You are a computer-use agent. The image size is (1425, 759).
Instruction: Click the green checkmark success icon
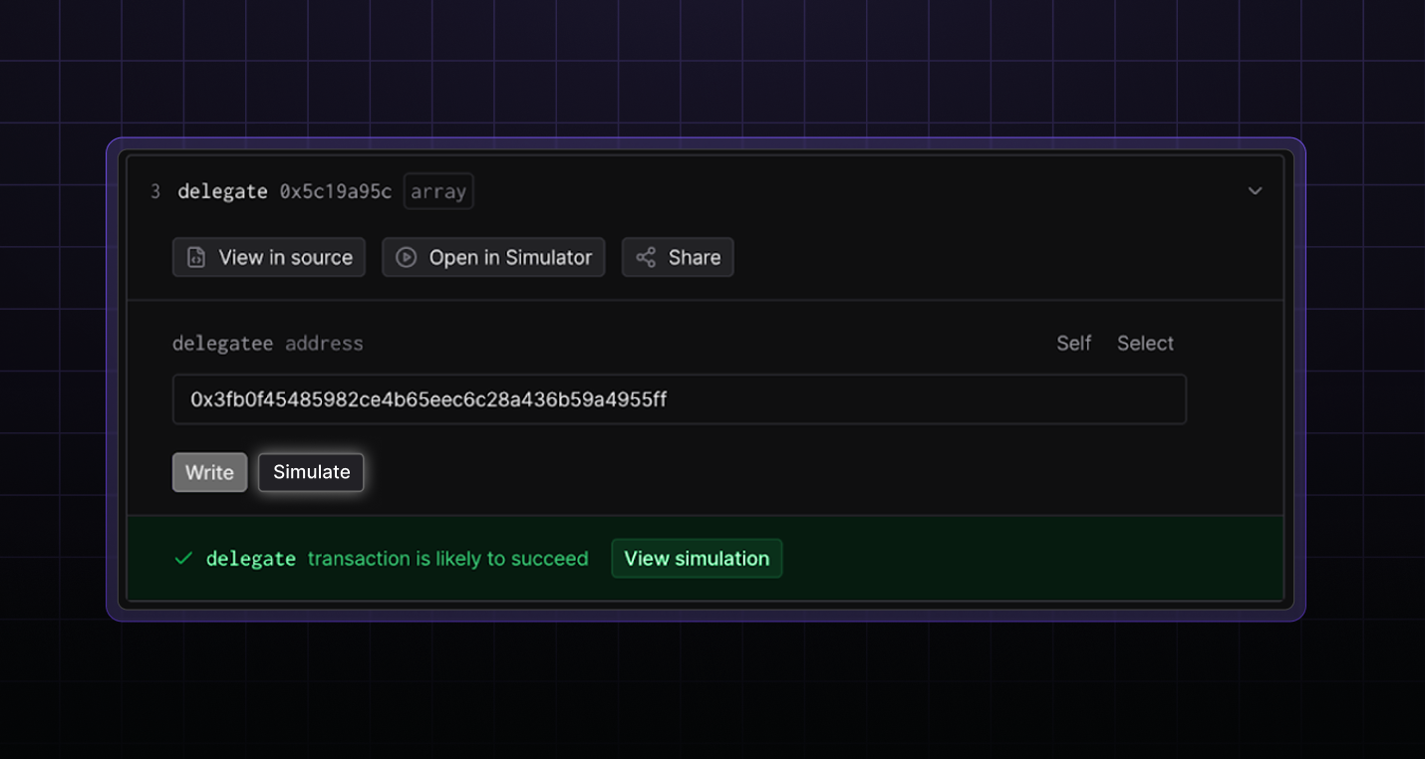tap(183, 559)
